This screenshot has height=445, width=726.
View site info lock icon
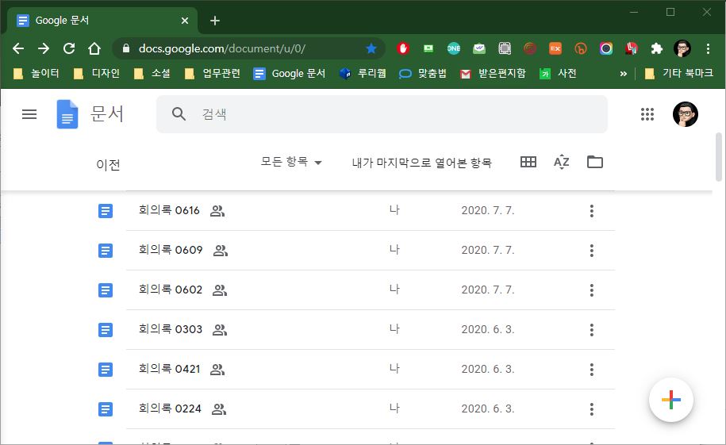pyautogui.click(x=125, y=48)
